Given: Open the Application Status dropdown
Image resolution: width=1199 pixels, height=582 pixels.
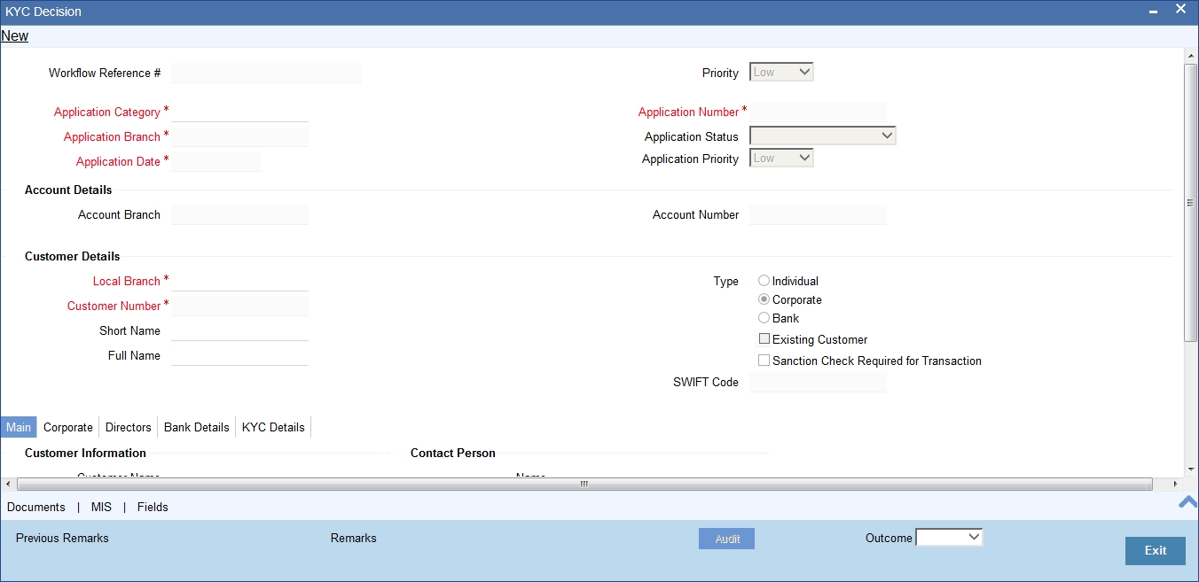Looking at the screenshot, I should (823, 136).
